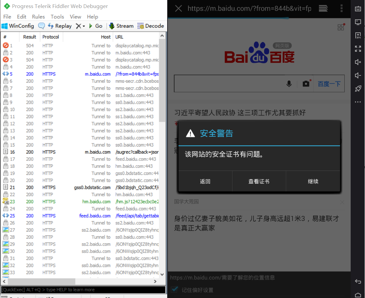Viewport: 365px width, 298px height.
Task: Select session 30 ss0.baidu.com image icon
Action: click(x=6, y=251)
